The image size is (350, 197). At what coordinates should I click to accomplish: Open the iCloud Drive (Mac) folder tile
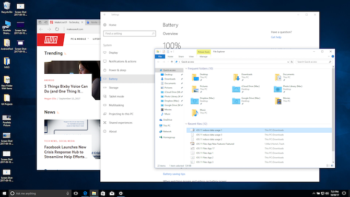point(246,89)
